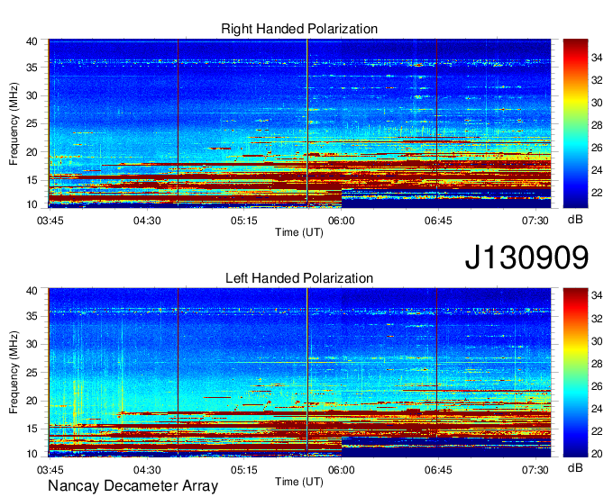Screen dimensions: 613x497
Task: Click 15 MHz tick on Right Handed plot
Action: [32, 180]
